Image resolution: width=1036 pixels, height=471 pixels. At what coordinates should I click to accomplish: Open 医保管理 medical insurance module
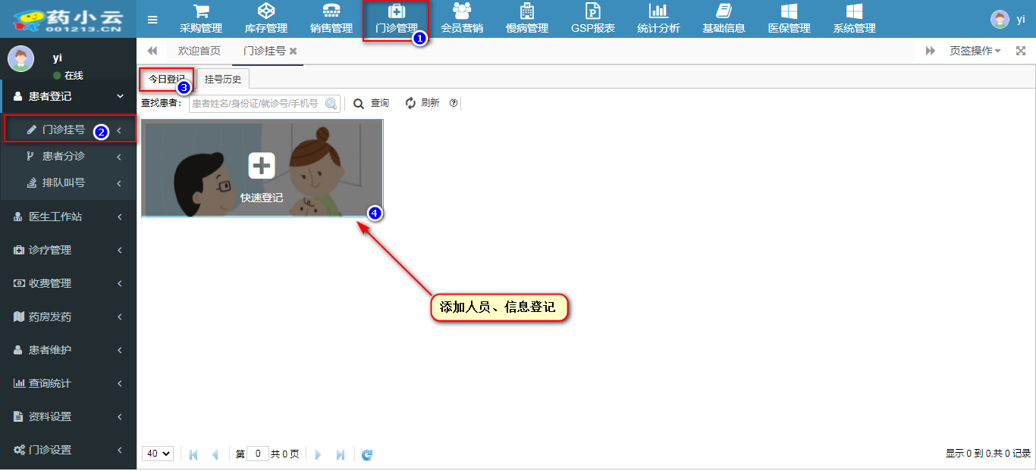[x=789, y=20]
